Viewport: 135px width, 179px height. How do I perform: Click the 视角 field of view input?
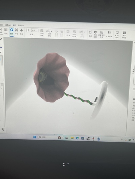coord(35,30)
